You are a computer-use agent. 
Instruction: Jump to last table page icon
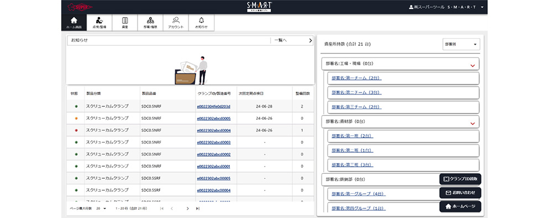point(197,209)
